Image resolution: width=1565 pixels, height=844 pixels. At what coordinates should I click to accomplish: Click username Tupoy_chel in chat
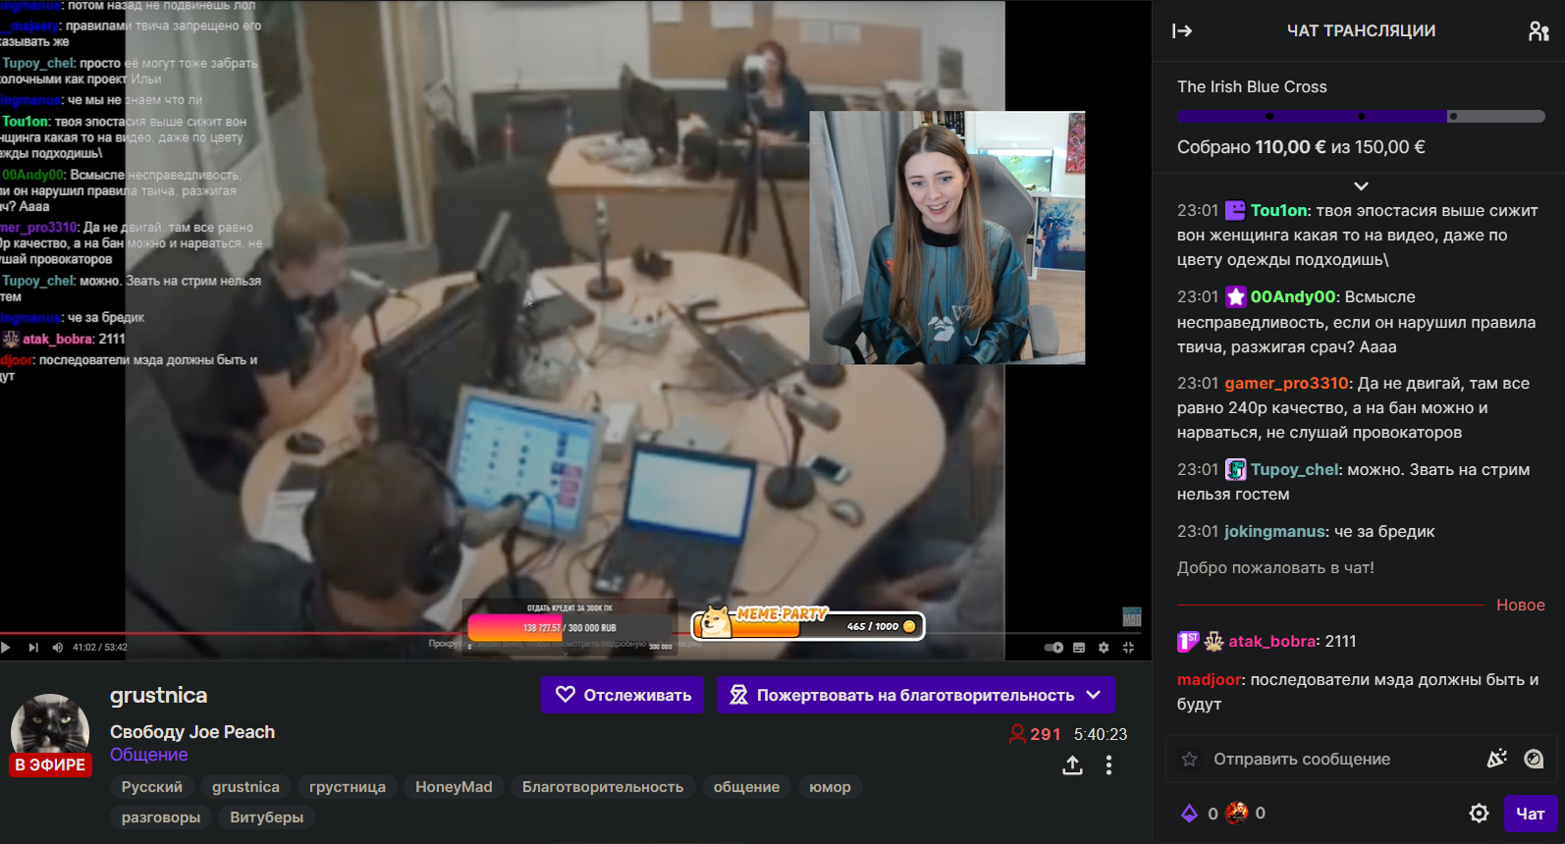click(1295, 470)
